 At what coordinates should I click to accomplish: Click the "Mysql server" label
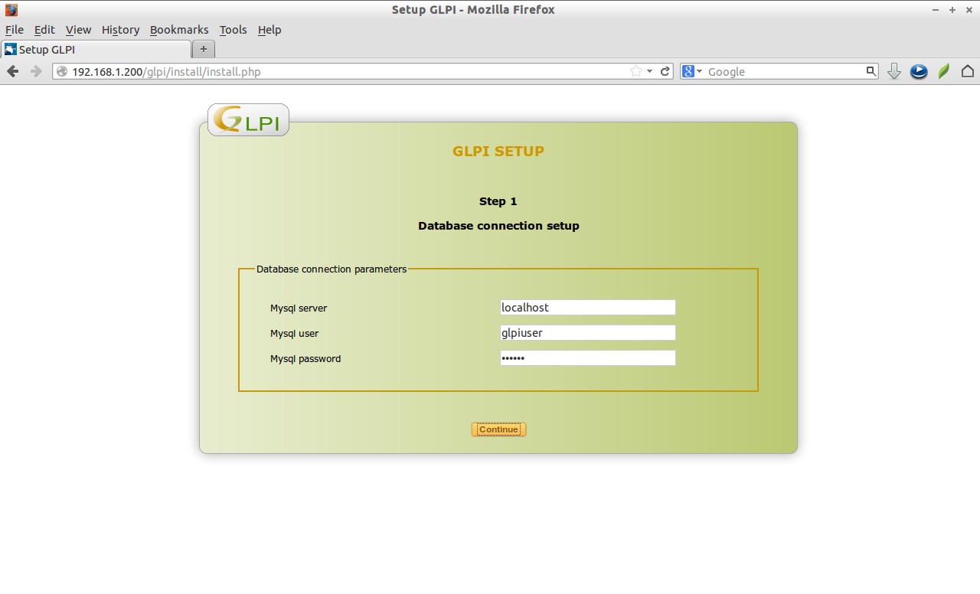(x=299, y=308)
